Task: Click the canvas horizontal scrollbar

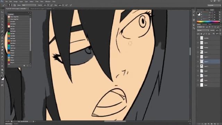Action: [115, 121]
